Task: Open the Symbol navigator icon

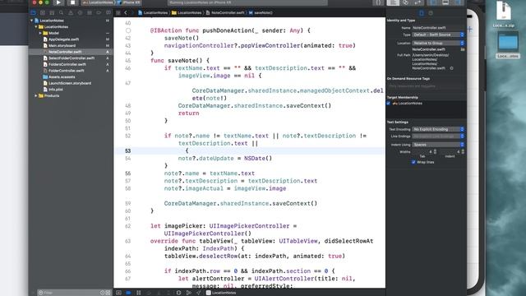Action: tap(52, 13)
